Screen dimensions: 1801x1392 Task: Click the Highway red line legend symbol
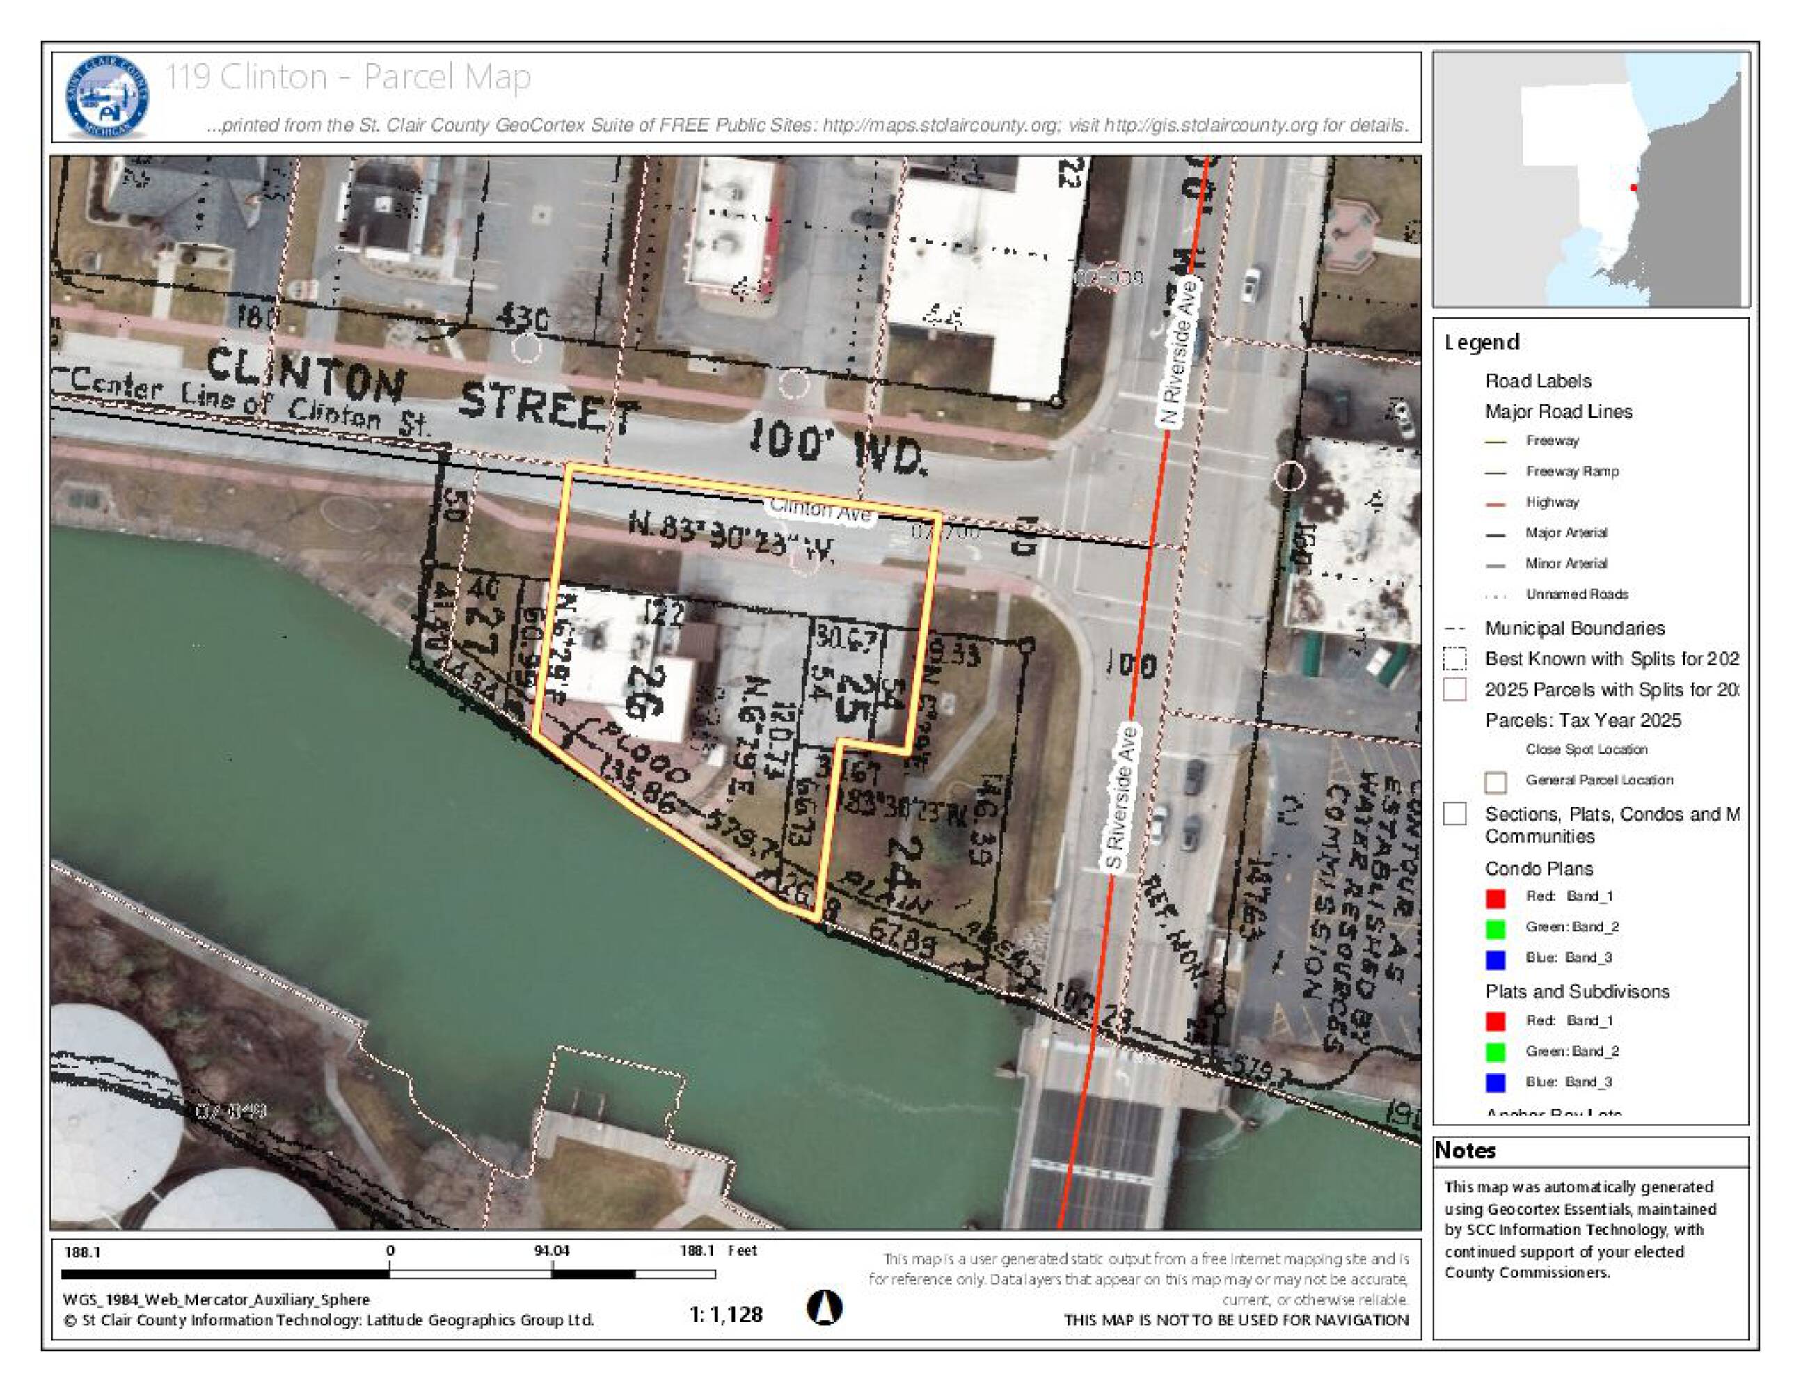click(x=1496, y=503)
